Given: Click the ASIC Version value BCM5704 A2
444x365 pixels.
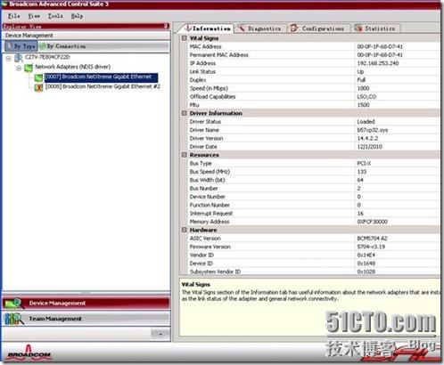Looking at the screenshot, I should 372,239.
